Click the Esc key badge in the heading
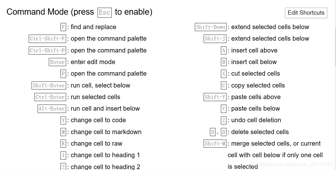 click(104, 12)
